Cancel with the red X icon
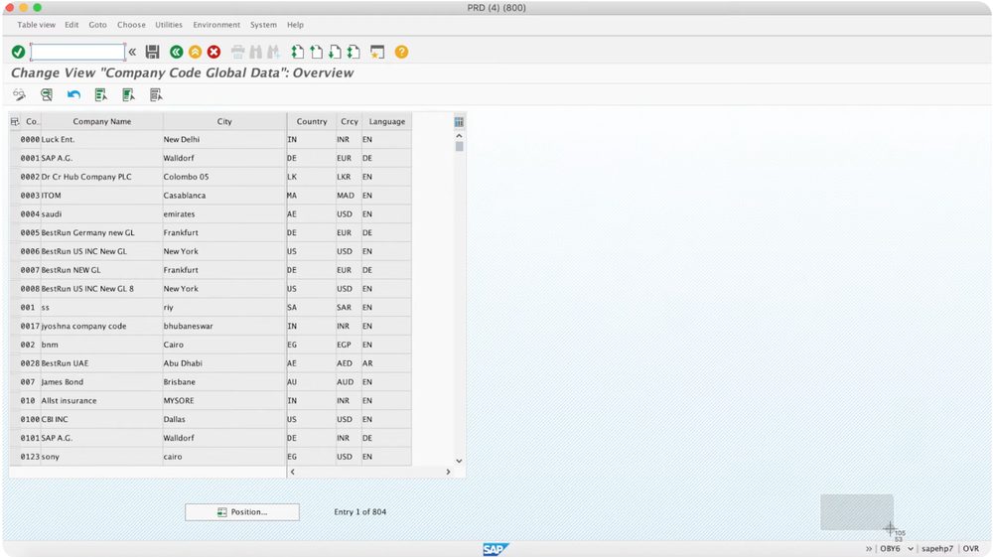The image size is (993, 557). coord(214,52)
